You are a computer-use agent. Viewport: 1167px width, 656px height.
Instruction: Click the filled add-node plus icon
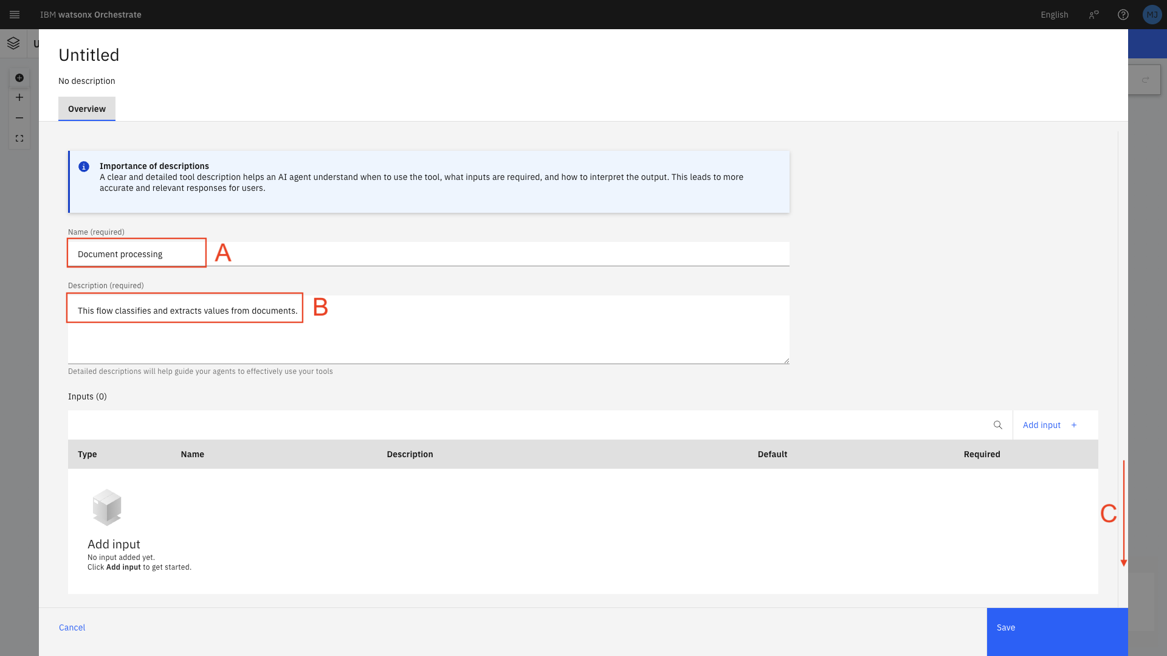click(x=19, y=78)
